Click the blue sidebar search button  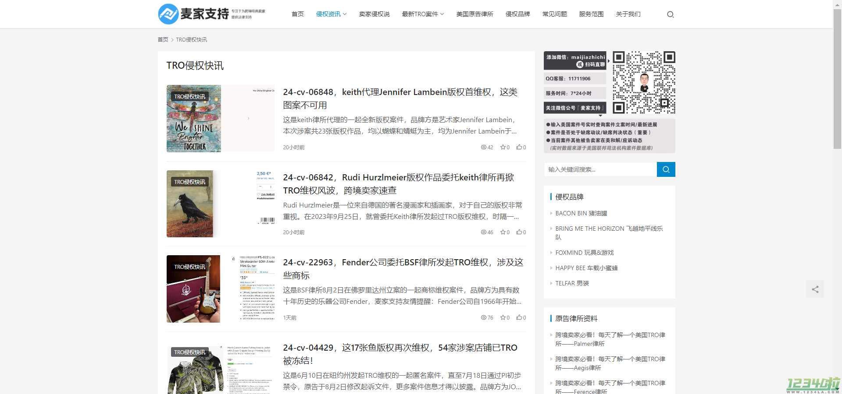tap(666, 169)
